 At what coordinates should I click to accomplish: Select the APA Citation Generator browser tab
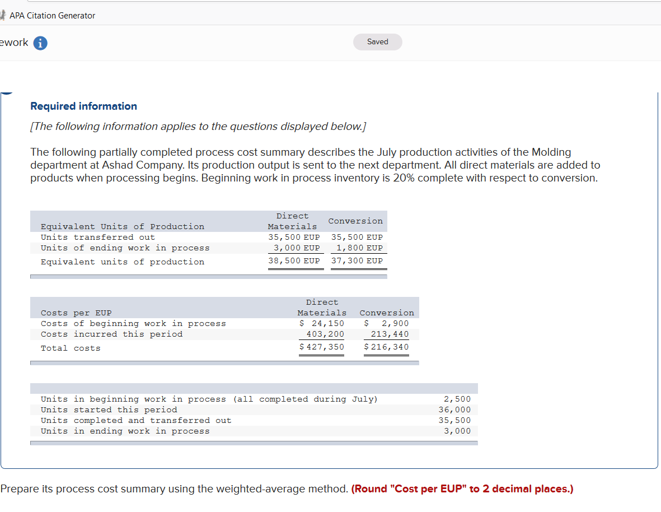52,15
